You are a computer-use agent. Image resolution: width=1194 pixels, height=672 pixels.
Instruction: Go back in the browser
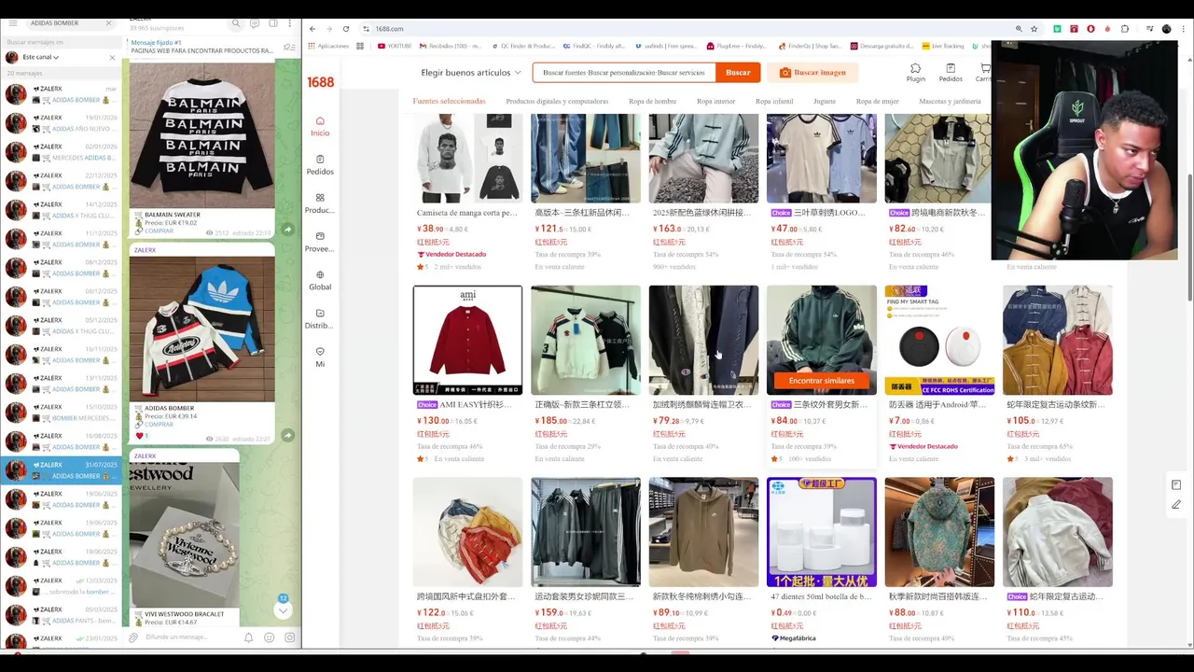(x=312, y=29)
